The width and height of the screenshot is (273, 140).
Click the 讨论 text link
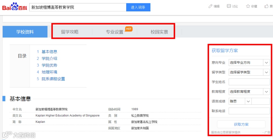(x=235, y=6)
